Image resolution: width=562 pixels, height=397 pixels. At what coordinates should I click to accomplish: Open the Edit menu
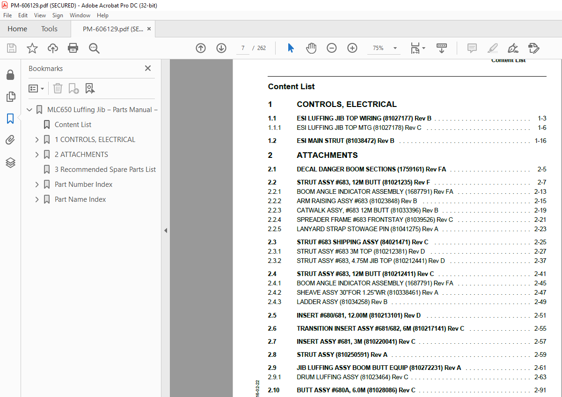click(23, 15)
